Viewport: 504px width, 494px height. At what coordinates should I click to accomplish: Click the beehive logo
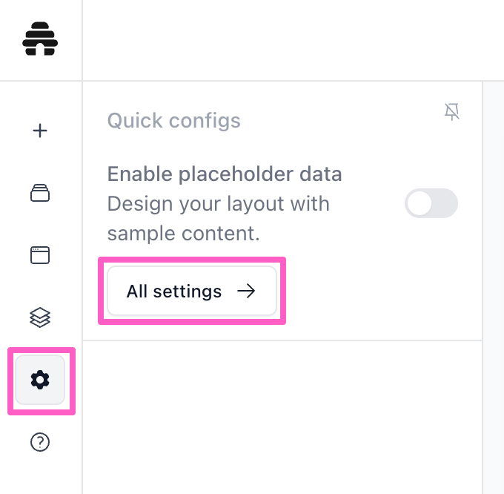[x=40, y=39]
